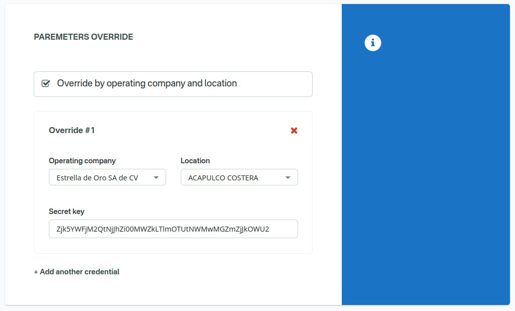515x311 pixels.
Task: Select the 'Estrella de Oro SA de CV' value
Action: (97, 178)
